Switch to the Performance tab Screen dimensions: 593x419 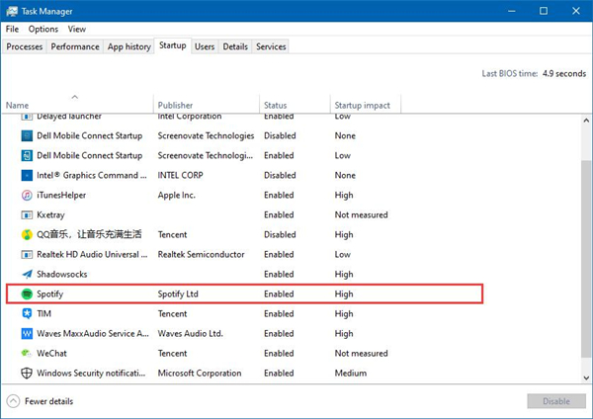pos(75,46)
